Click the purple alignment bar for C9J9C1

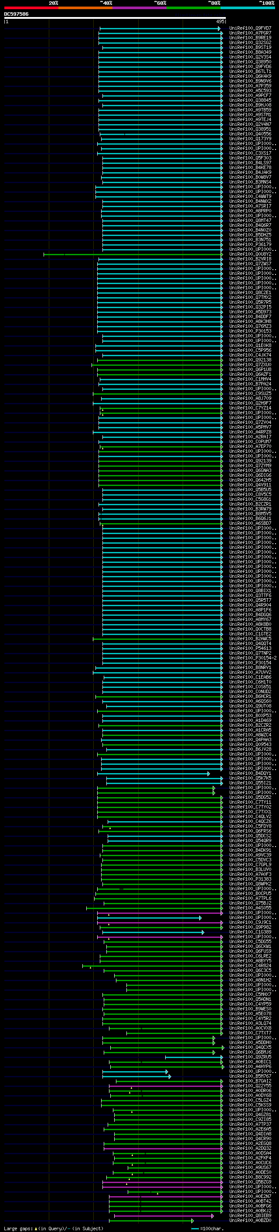coord(160,923)
